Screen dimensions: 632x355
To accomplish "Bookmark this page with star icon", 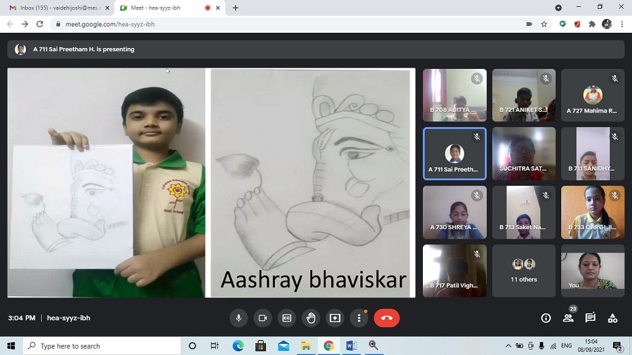I will [x=544, y=24].
